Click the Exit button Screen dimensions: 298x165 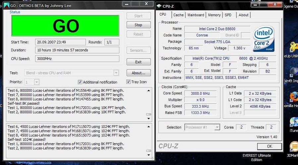click(139, 62)
